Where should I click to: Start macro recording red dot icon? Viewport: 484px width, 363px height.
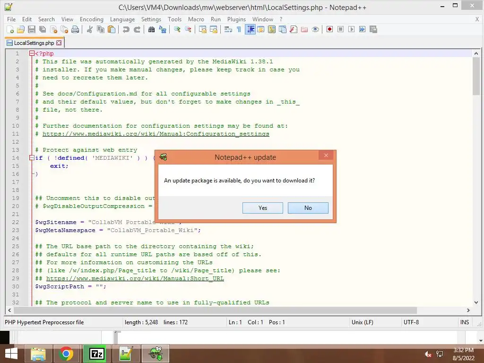(x=329, y=29)
